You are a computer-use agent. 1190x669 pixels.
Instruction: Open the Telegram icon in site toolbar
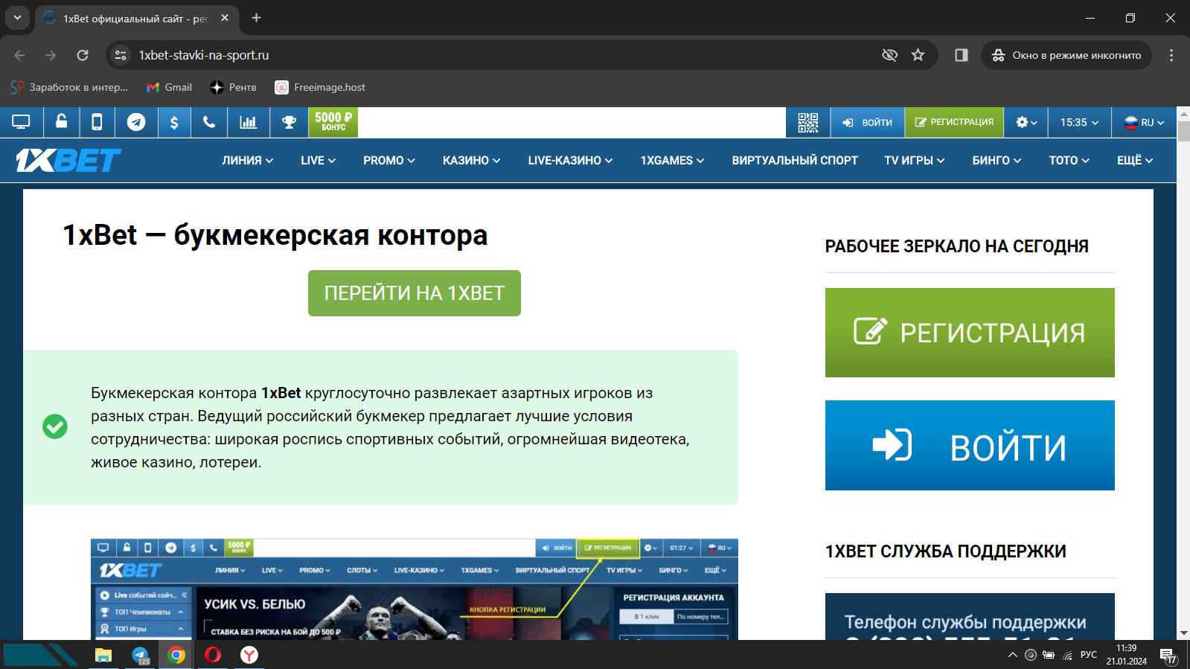(136, 122)
